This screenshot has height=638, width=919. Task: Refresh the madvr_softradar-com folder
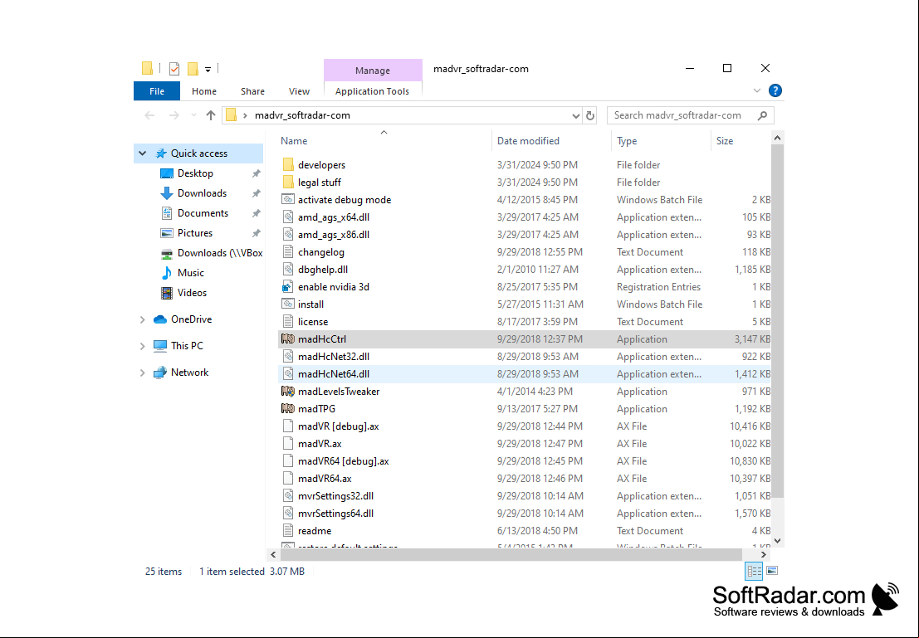click(x=590, y=115)
